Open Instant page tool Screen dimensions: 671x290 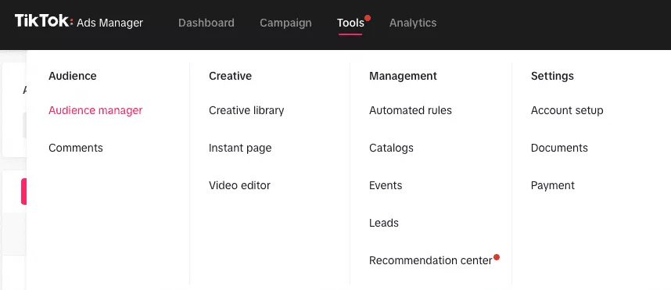point(240,148)
